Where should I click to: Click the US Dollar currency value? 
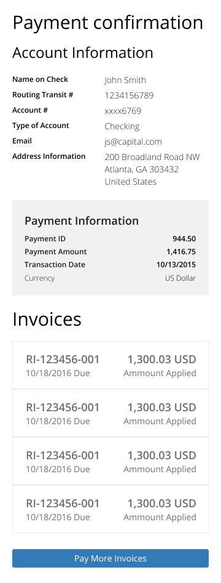pyautogui.click(x=180, y=278)
